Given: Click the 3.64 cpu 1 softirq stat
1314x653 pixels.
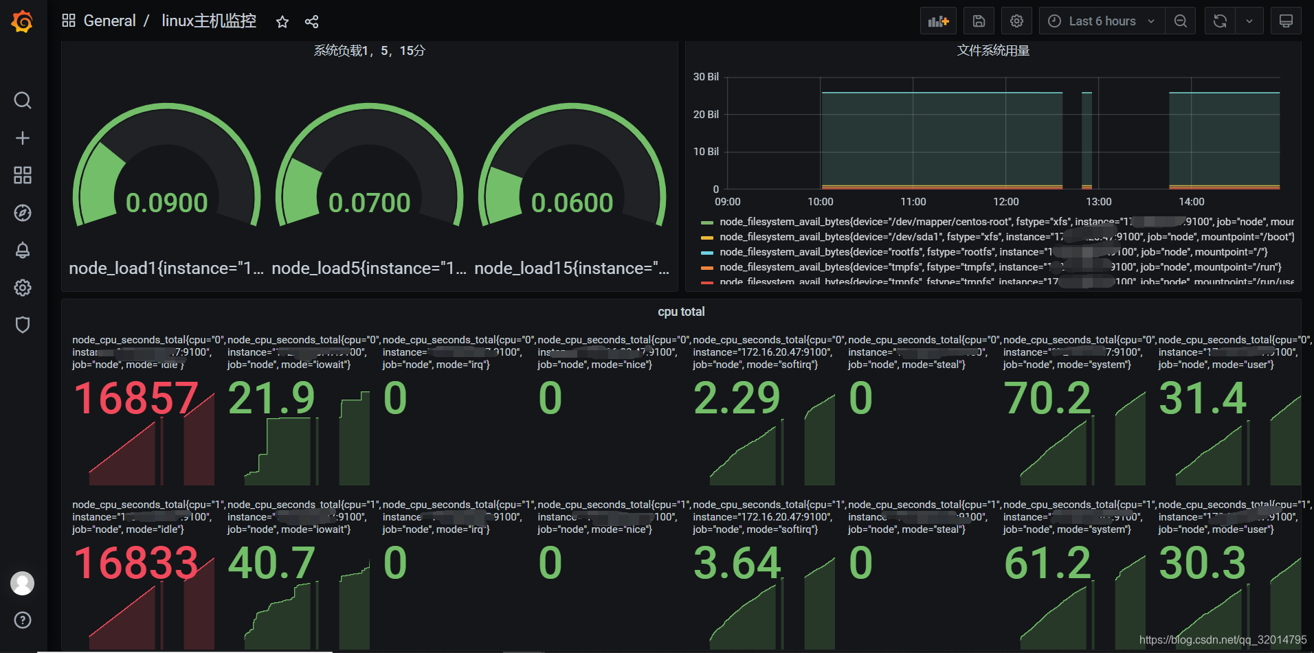Looking at the screenshot, I should coord(737,563).
